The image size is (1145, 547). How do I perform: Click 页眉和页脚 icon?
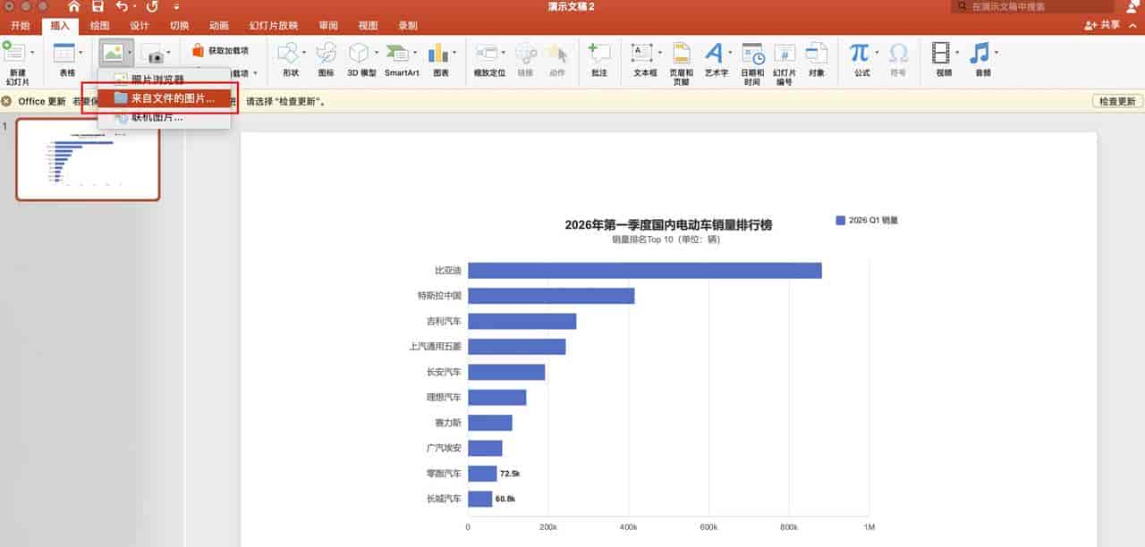click(681, 53)
